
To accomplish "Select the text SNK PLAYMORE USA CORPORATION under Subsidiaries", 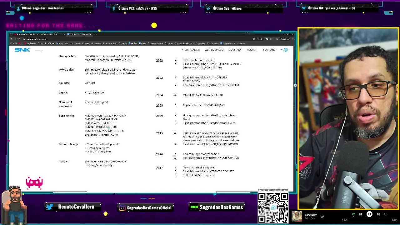I will click(x=106, y=116).
